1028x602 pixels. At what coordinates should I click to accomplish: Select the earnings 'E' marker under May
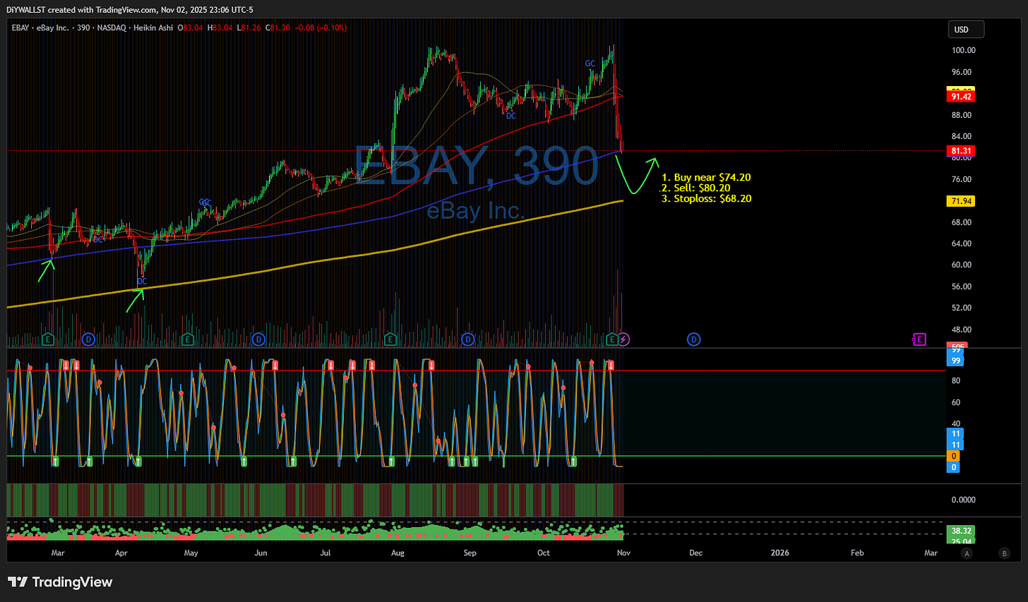pyautogui.click(x=187, y=339)
